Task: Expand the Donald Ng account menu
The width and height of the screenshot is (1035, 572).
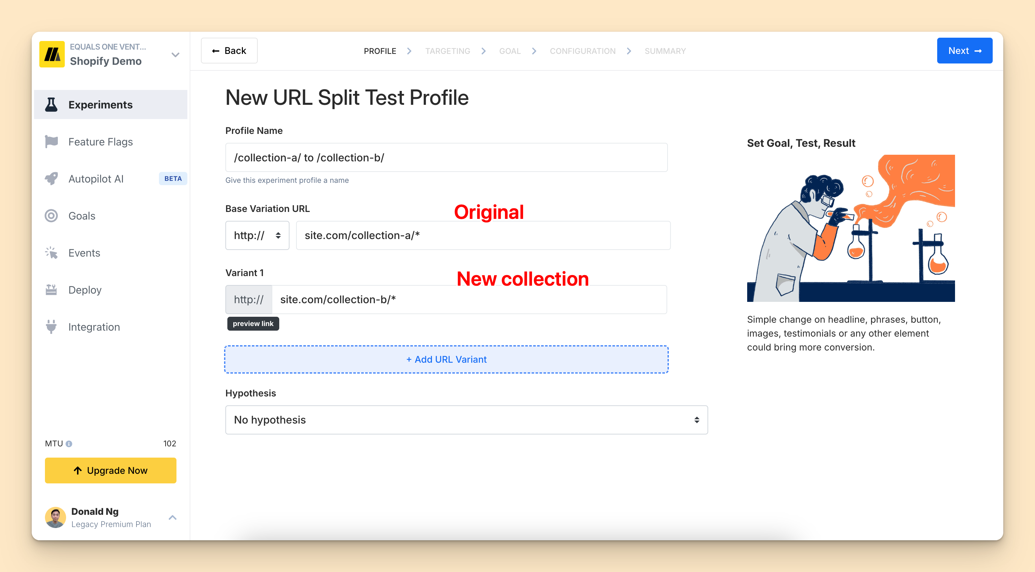Action: click(172, 517)
